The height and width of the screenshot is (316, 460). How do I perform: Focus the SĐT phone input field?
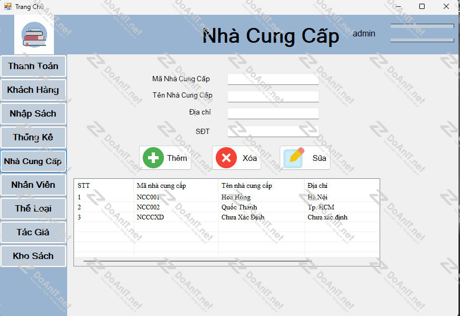[273, 131]
